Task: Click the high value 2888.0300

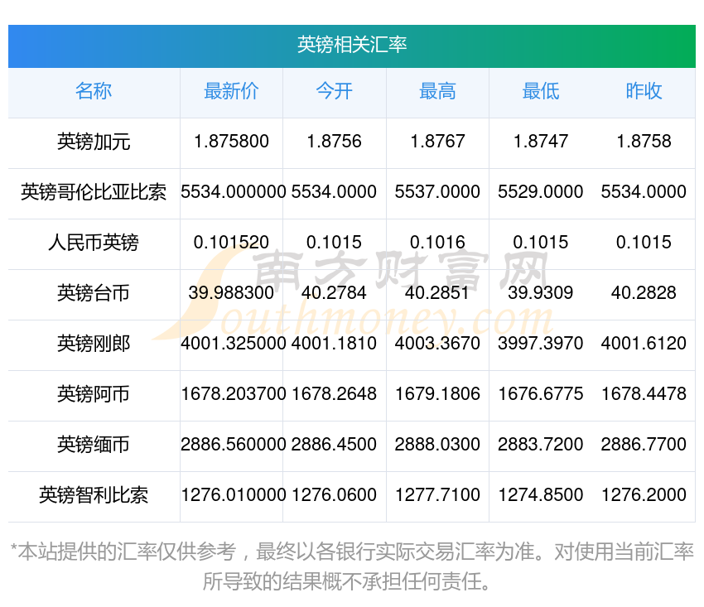Action: 437,445
